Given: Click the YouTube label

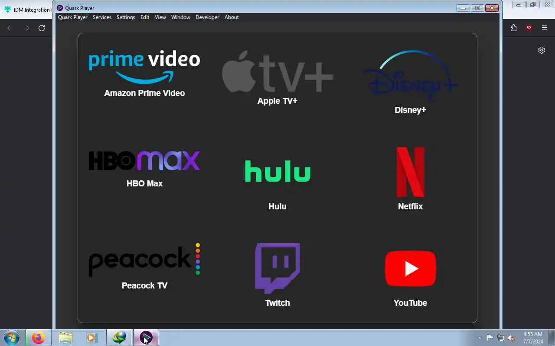Looking at the screenshot, I should point(410,303).
